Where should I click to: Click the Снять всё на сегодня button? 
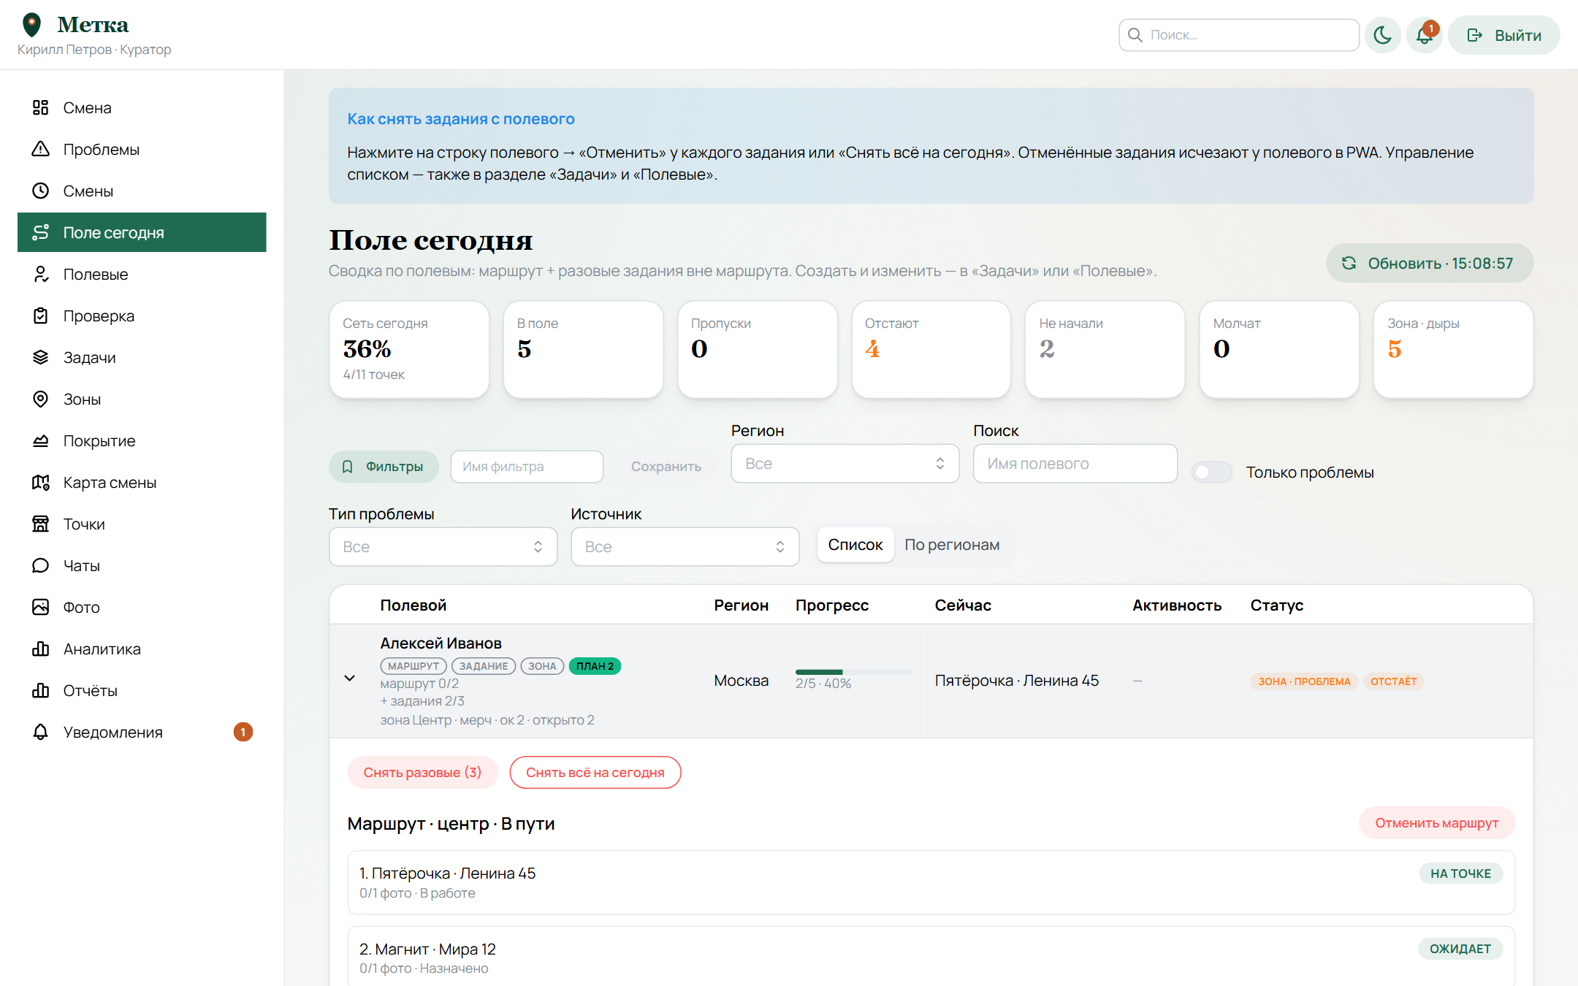point(595,773)
